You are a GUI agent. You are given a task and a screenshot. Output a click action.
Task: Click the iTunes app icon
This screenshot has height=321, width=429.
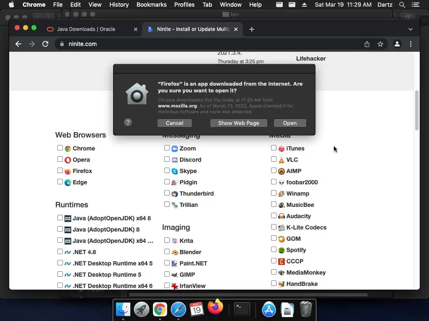pyautogui.click(x=281, y=148)
